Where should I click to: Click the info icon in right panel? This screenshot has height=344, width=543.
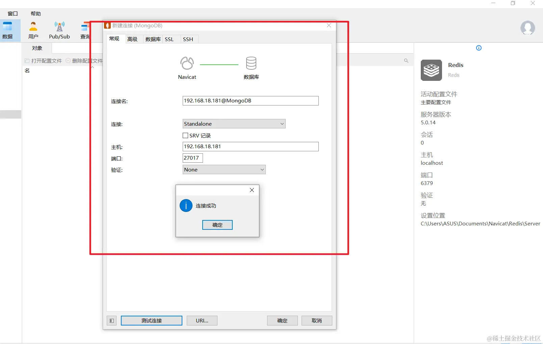pos(479,48)
